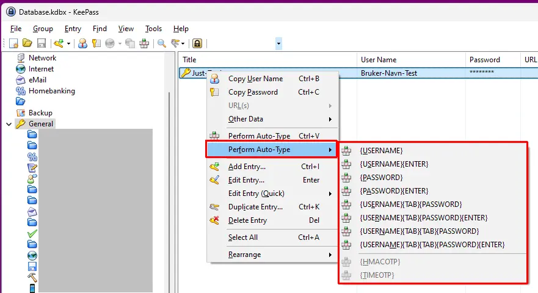Click the Add Entry key toolbar icon
Image resolution: width=538 pixels, height=293 pixels.
59,43
